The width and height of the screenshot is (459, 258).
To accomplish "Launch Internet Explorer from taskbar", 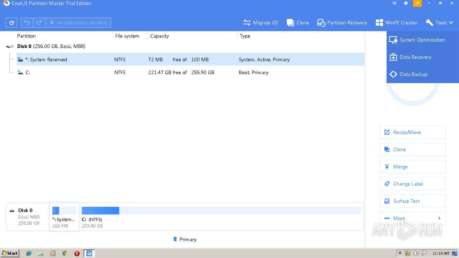I will pyautogui.click(x=29, y=253).
